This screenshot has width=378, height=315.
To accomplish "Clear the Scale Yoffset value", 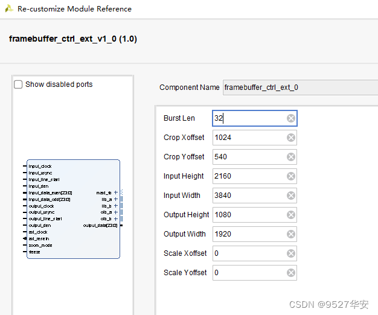I will (291, 273).
